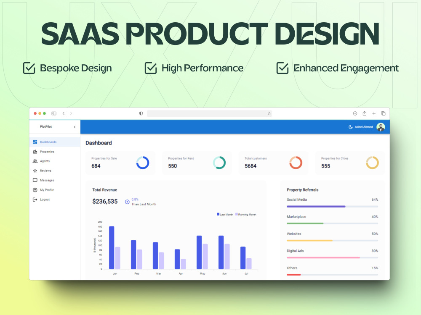Screen dimensions: 421x315
Task: Click the High Performance checkmark icon
Action: (x=151, y=68)
